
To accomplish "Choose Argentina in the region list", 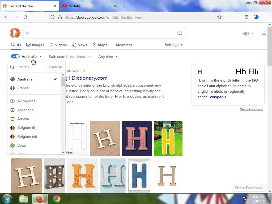I will click(34, 110).
